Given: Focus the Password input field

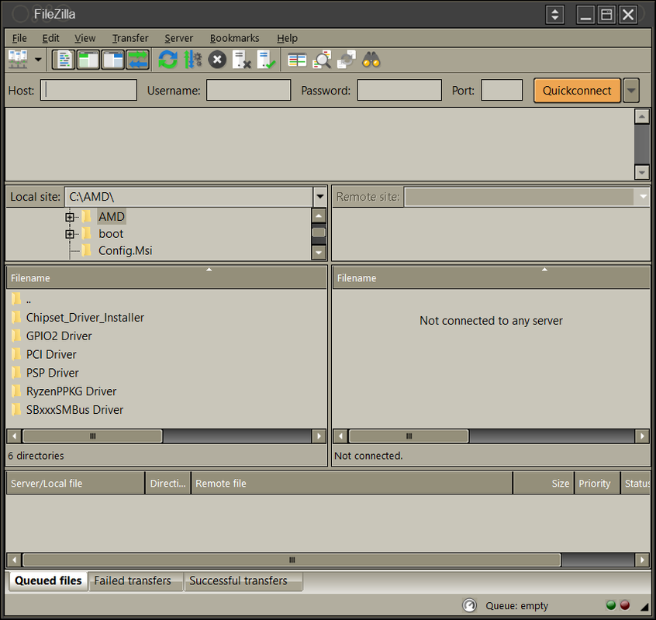Looking at the screenshot, I should coord(399,90).
